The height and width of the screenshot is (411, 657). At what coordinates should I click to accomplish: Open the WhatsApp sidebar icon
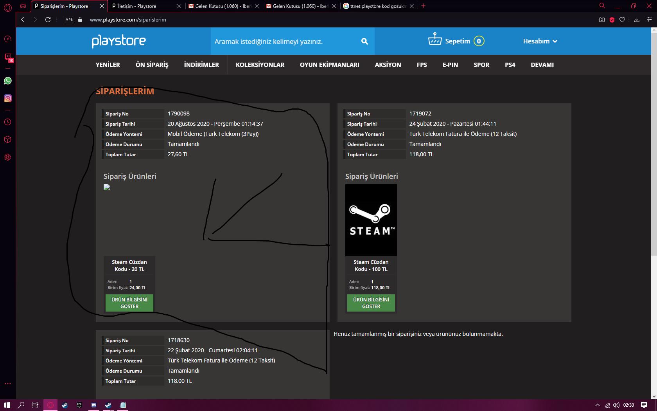coord(8,81)
